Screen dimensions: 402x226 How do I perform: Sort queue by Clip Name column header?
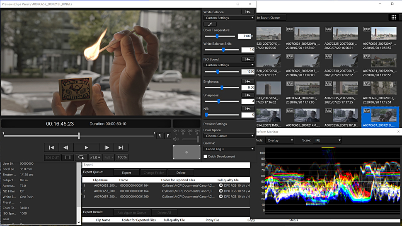(x=100, y=180)
